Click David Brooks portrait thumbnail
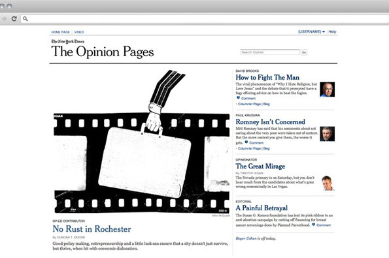The width and height of the screenshot is (389, 258). (x=328, y=89)
